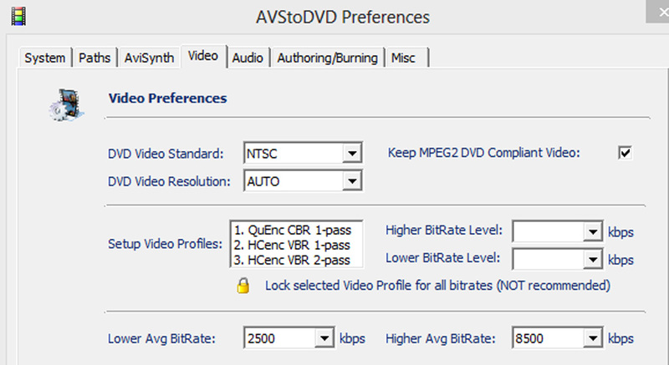Open the Authoring/Burning tab

327,58
